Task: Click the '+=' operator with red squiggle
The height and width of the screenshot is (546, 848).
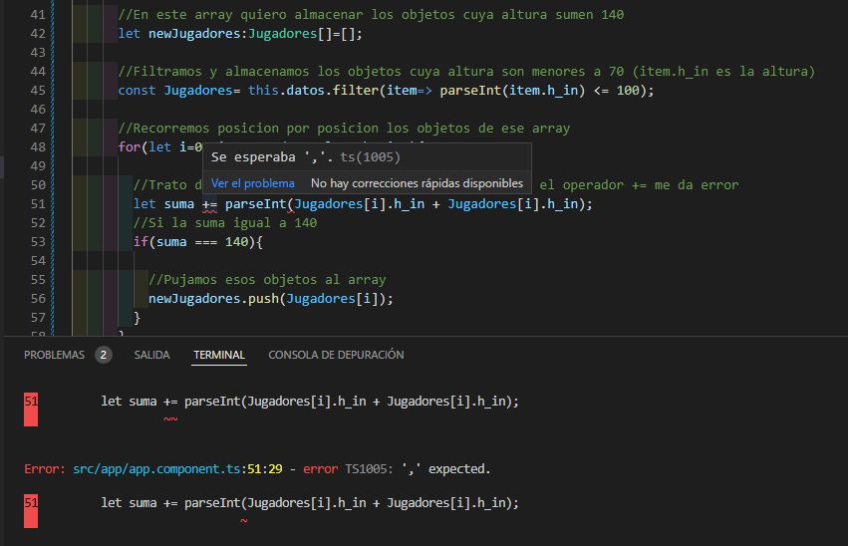Action: [209, 204]
